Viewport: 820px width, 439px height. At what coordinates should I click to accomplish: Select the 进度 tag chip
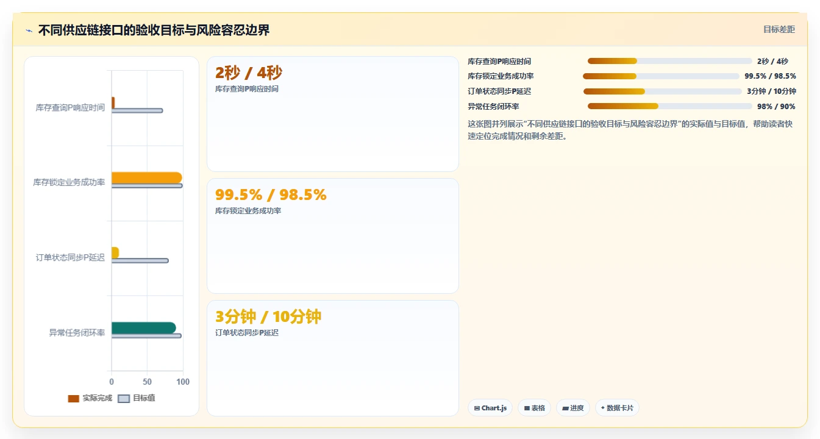coord(573,408)
